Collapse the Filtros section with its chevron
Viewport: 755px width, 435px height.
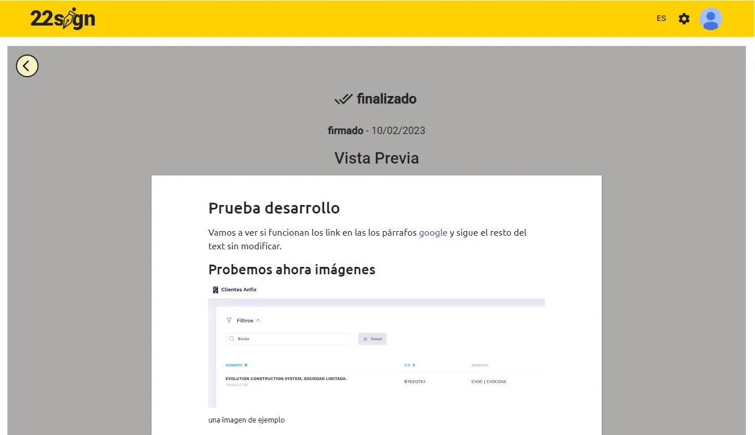coord(258,320)
